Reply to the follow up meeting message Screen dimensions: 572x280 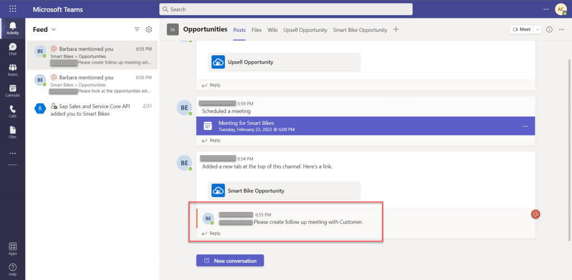pyautogui.click(x=211, y=233)
